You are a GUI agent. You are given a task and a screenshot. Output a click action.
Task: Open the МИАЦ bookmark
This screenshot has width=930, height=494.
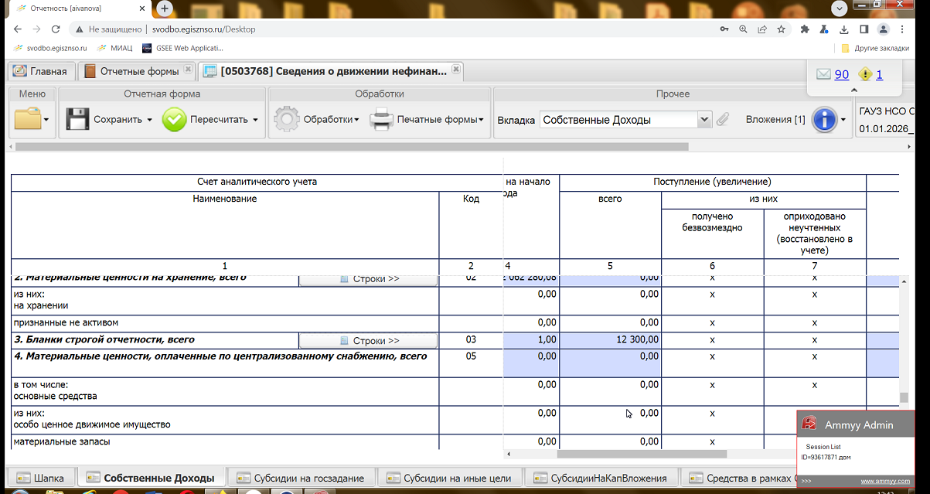[x=114, y=48]
